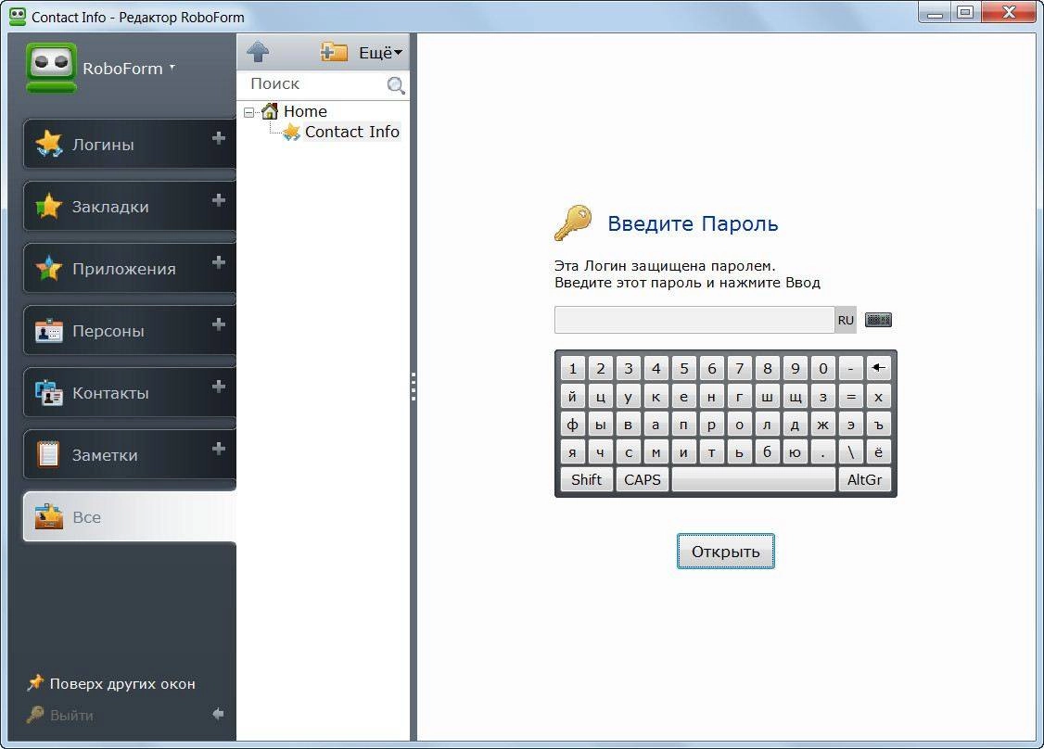Viewport: 1044px width, 749px height.
Task: Open the RoboForm logo menu
Action: pyautogui.click(x=100, y=68)
